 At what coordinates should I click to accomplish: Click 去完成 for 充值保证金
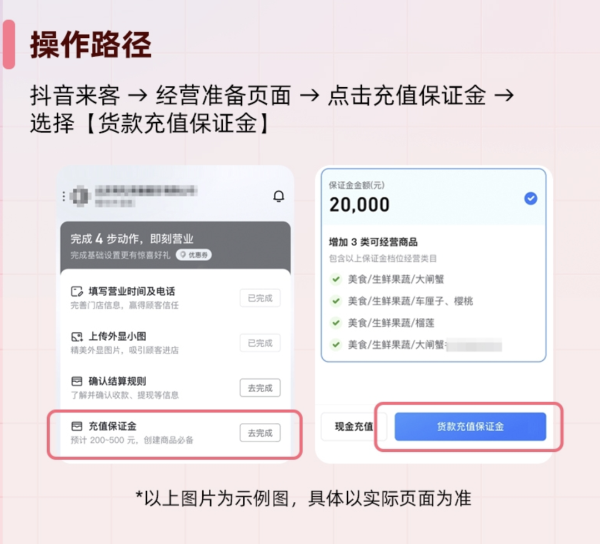coord(260,433)
